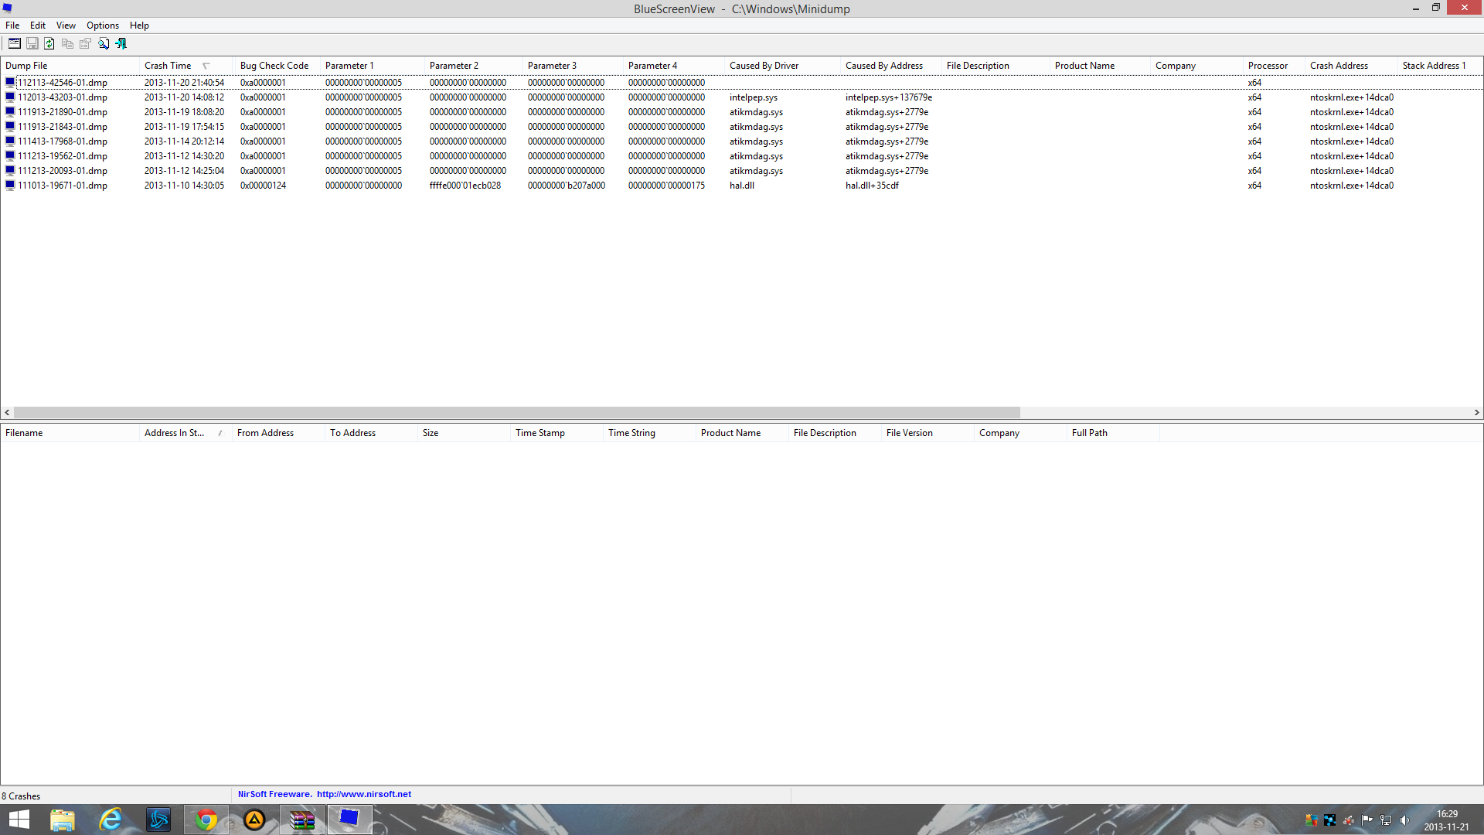
Task: Click Time Stamp header in lower pane
Action: (x=556, y=433)
